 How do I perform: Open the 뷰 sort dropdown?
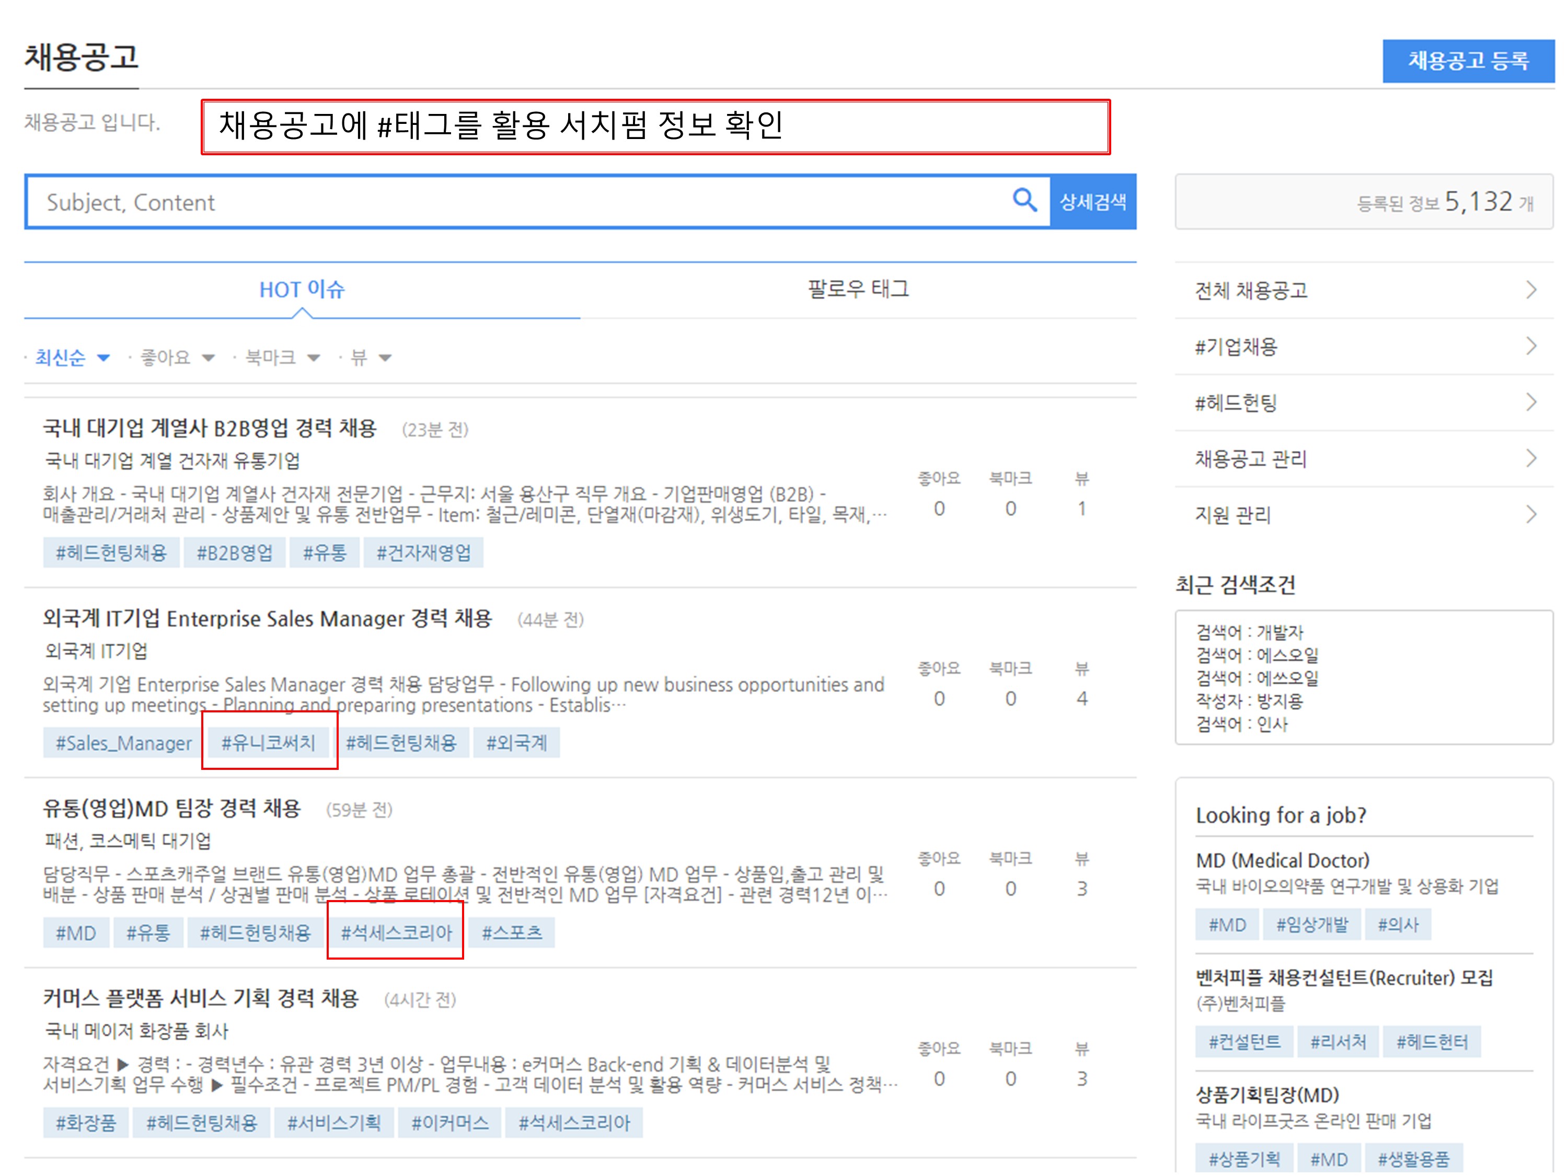[371, 358]
